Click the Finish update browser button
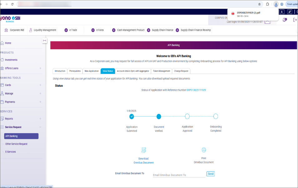This screenshot has width=298, height=188. 292,4
